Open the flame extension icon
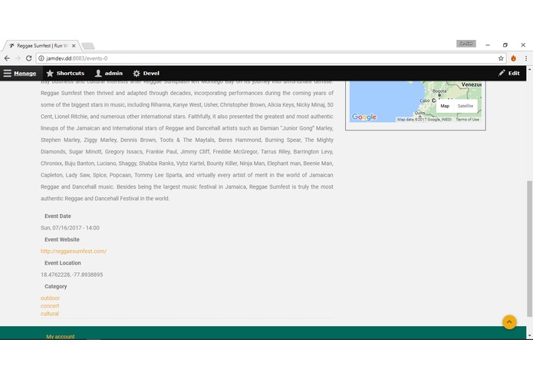This screenshot has height=379, width=533. 513,58
